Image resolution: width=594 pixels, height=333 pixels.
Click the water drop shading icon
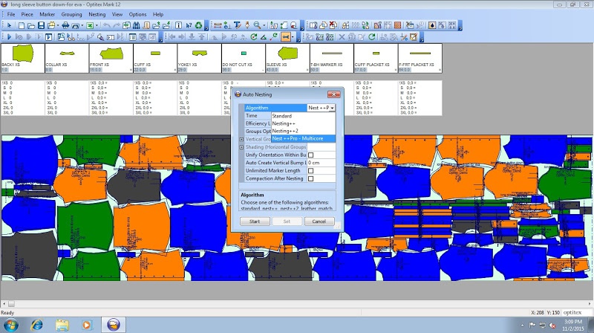(x=432, y=25)
